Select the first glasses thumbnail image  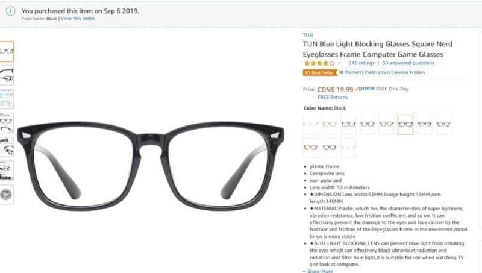7,51
